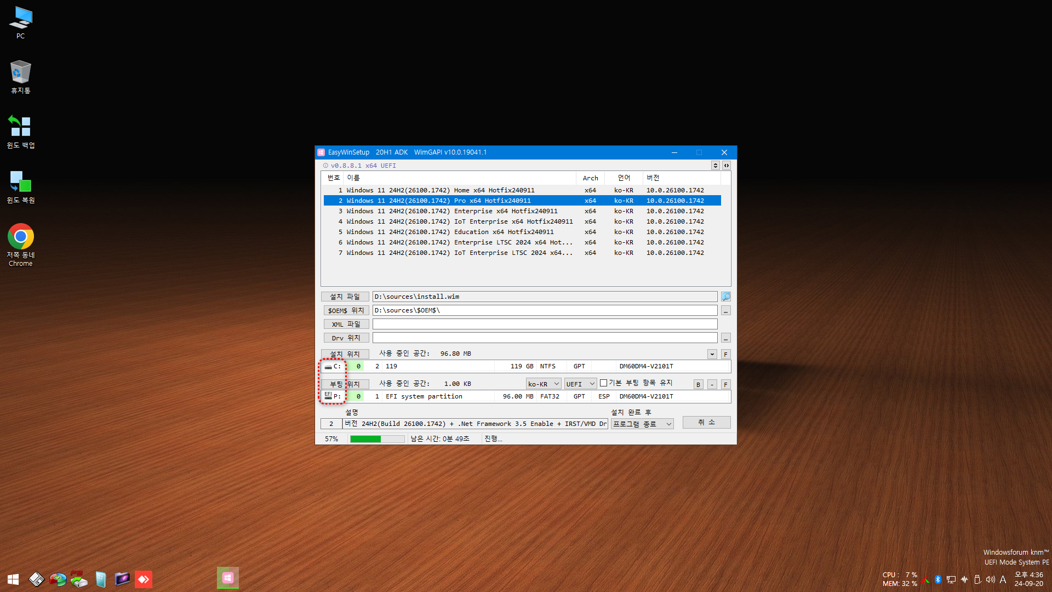This screenshot has height=592, width=1052.
Task: Open the floppy disk taskbar app
Action: click(x=36, y=579)
